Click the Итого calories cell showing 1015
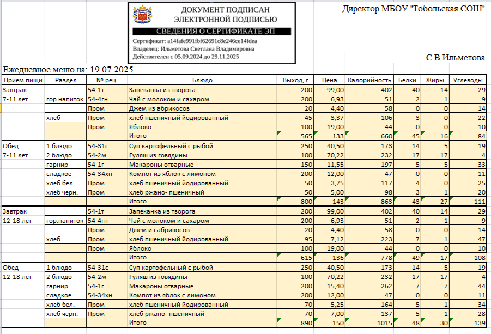 [369, 323]
